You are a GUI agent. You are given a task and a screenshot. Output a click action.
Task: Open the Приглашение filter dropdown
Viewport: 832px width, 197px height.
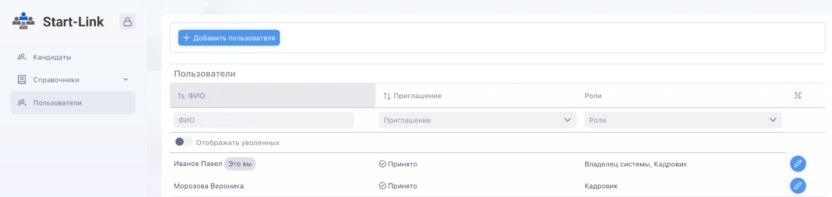(478, 120)
